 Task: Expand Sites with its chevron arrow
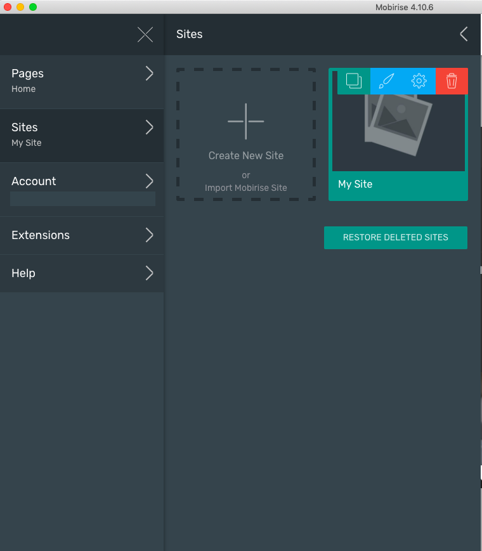pyautogui.click(x=150, y=127)
